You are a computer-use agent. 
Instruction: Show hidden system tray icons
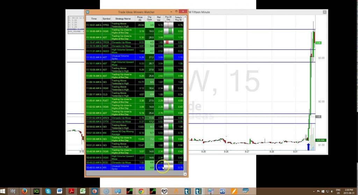point(314,192)
